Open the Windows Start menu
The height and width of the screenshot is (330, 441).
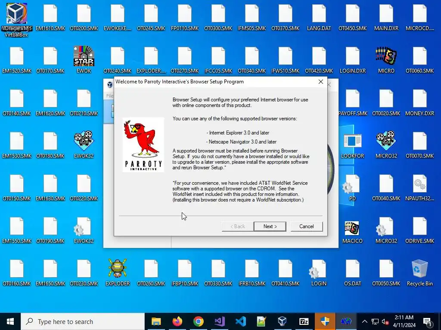pos(10,321)
